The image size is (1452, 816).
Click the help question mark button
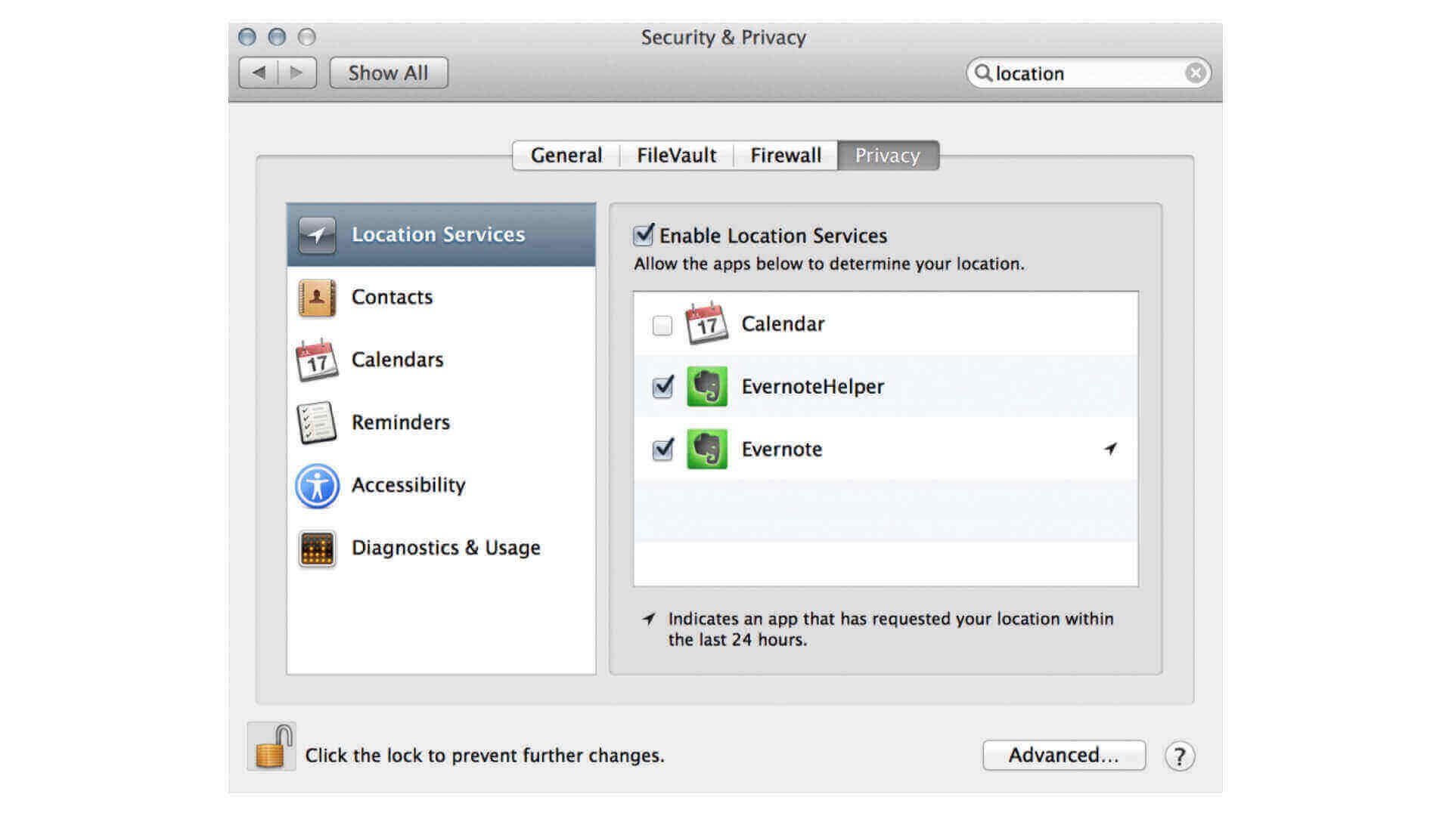[1178, 755]
